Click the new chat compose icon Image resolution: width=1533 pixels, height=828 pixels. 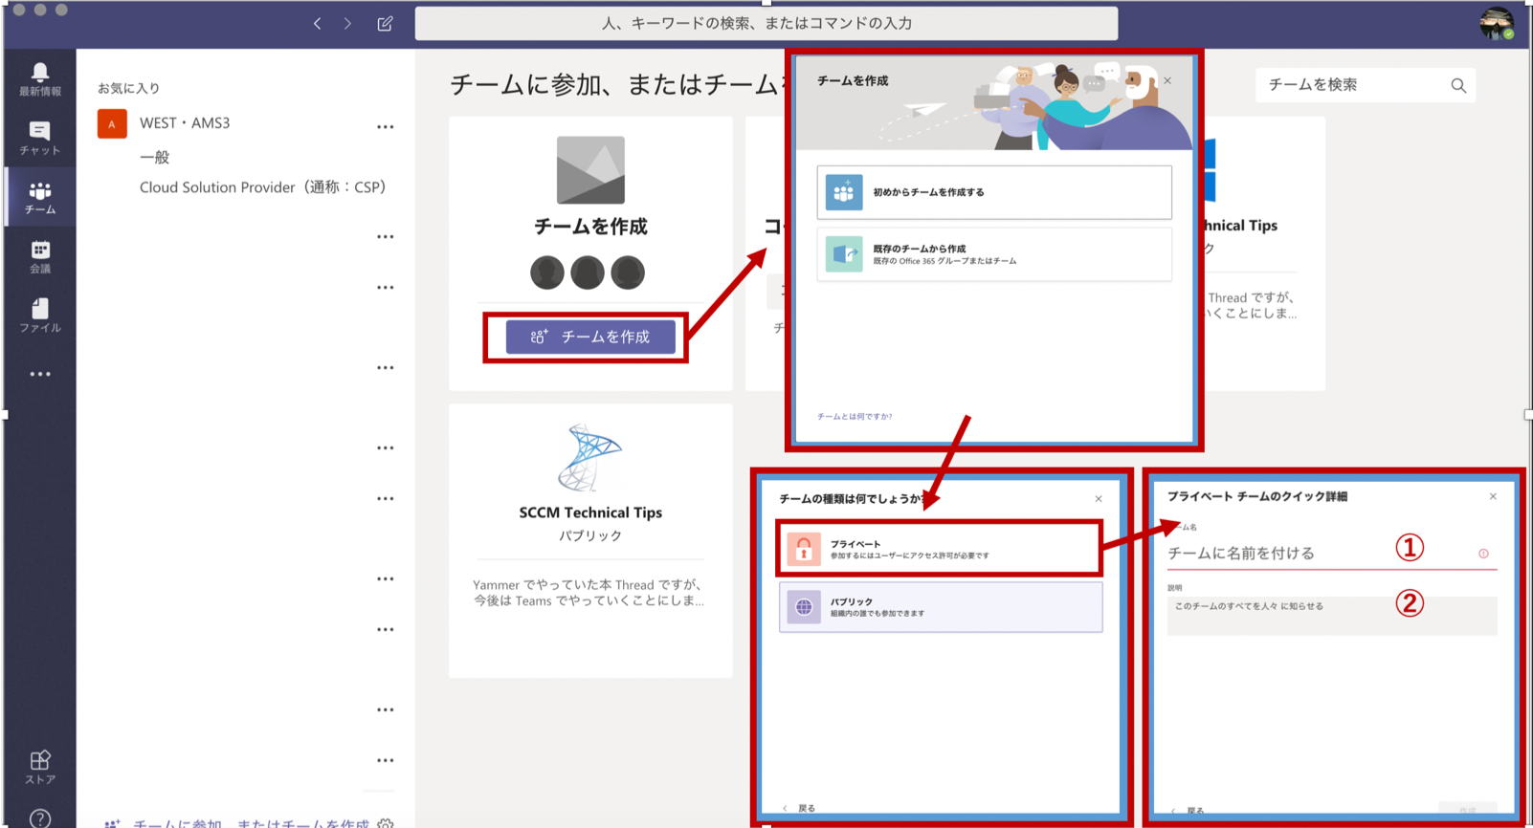coord(385,24)
